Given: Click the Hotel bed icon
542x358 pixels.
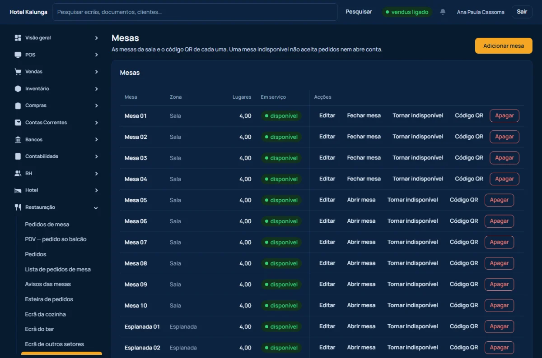Looking at the screenshot, I should pyautogui.click(x=18, y=190).
